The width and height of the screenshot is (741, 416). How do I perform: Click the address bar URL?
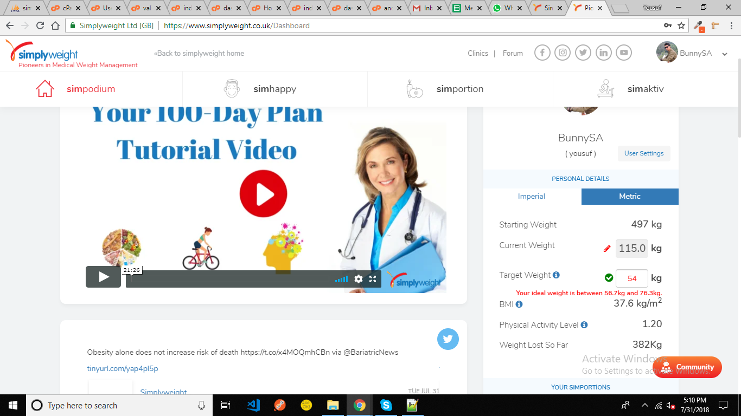(237, 25)
